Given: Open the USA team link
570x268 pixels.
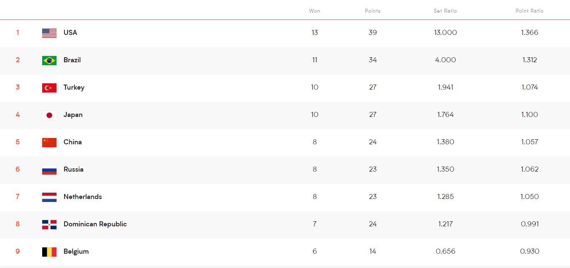Looking at the screenshot, I should tap(70, 33).
